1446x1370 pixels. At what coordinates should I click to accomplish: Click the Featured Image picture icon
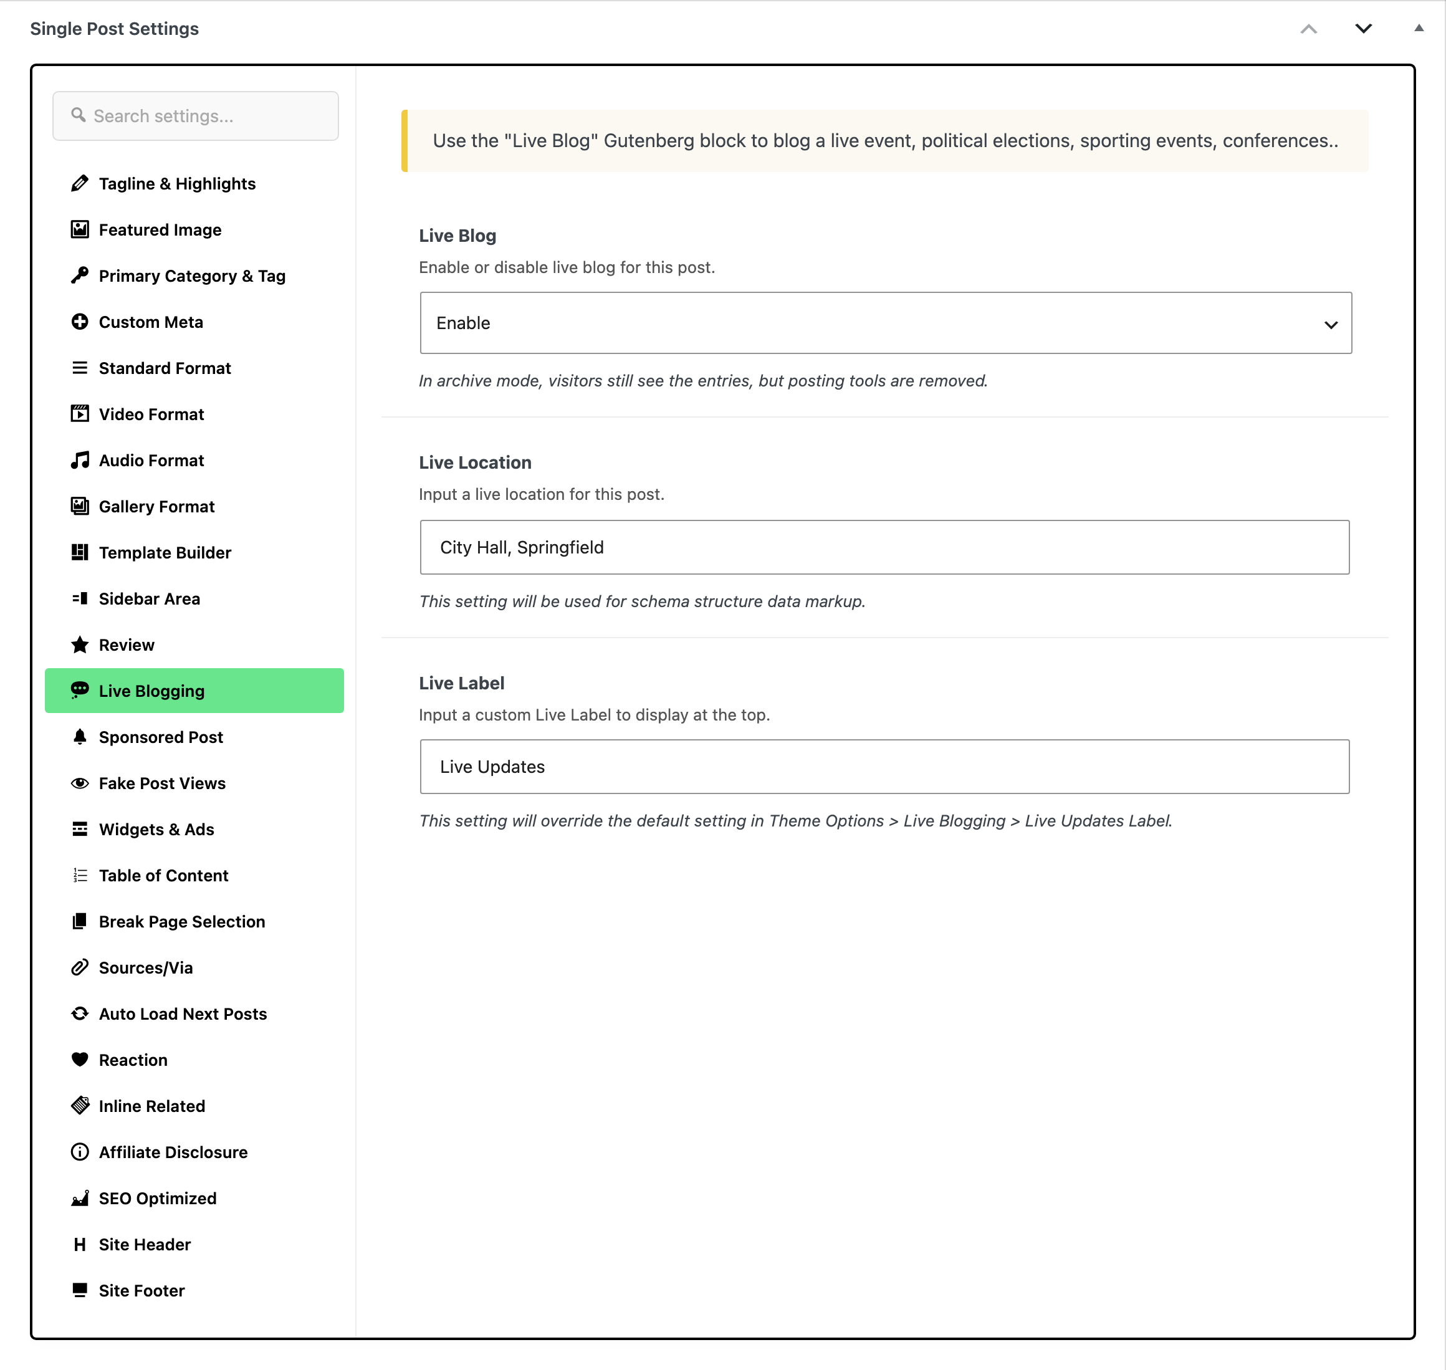click(x=80, y=229)
